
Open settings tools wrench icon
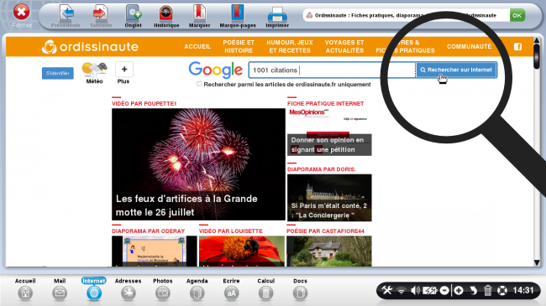point(387,290)
